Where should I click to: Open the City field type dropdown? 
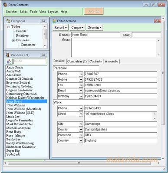pos(81,124)
